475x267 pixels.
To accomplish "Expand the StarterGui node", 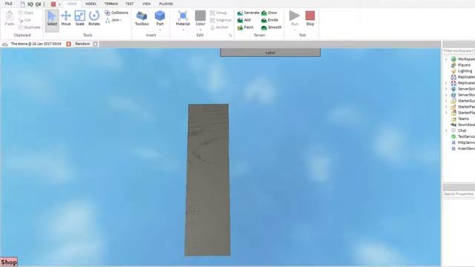I will (446, 101).
